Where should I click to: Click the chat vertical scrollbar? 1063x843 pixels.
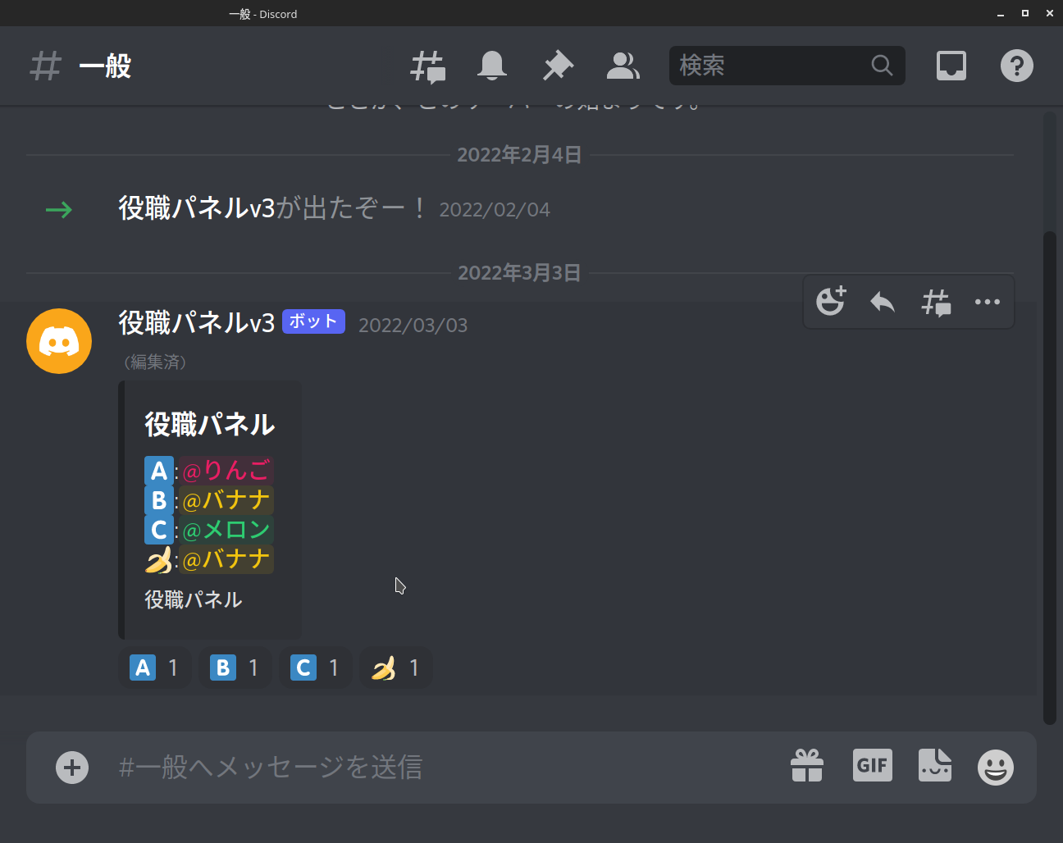coord(1049,478)
